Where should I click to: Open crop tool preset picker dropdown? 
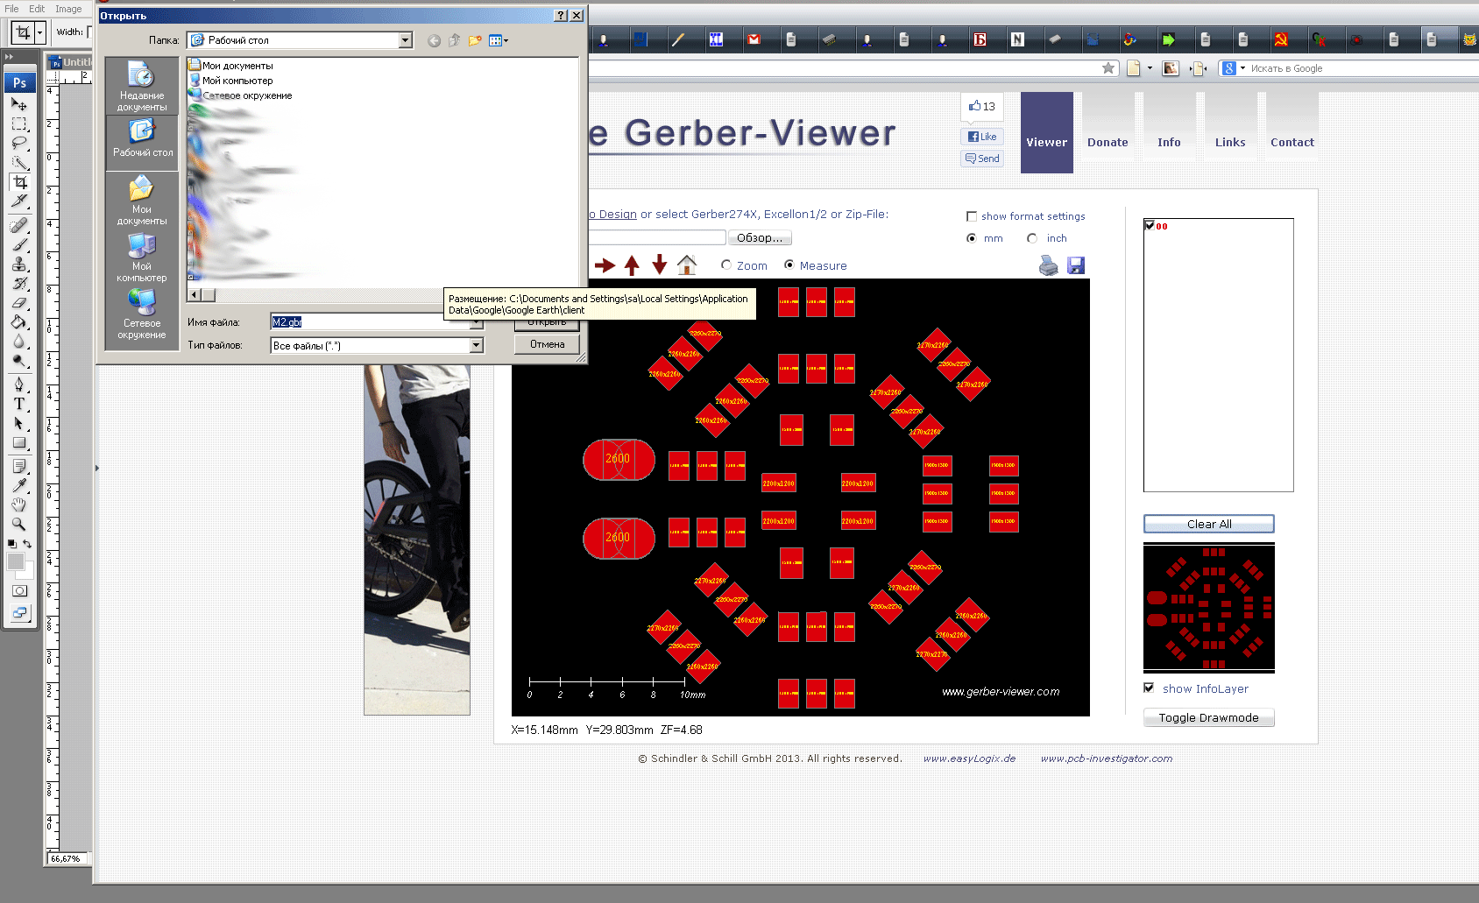[39, 32]
